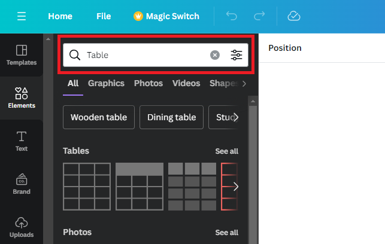Show more suggestion chips arrow

[x=236, y=117]
